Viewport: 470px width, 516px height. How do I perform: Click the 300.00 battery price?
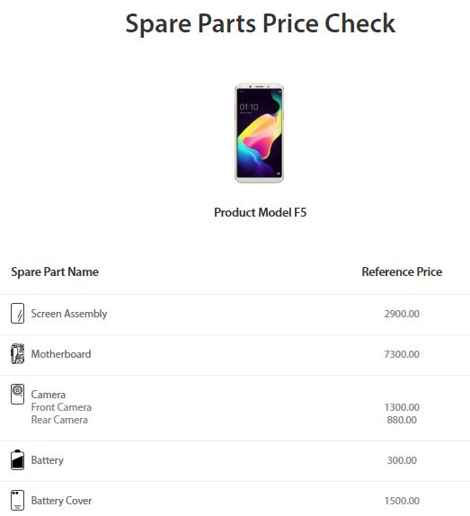[402, 460]
